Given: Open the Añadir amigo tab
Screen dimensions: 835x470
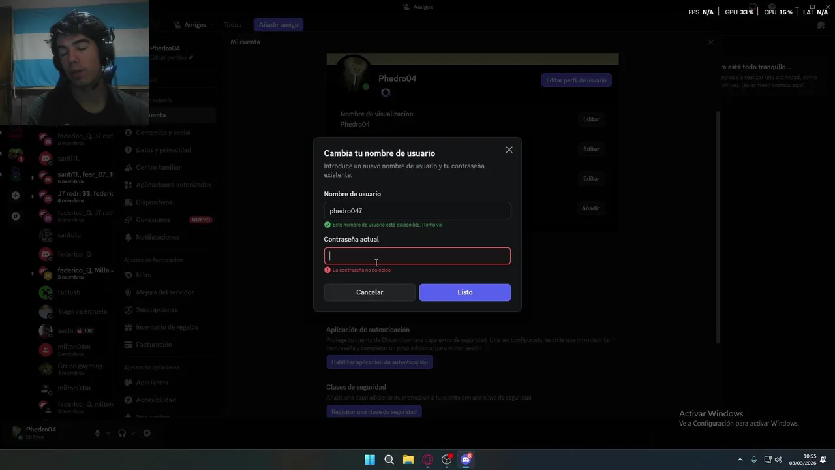Looking at the screenshot, I should [x=279, y=25].
